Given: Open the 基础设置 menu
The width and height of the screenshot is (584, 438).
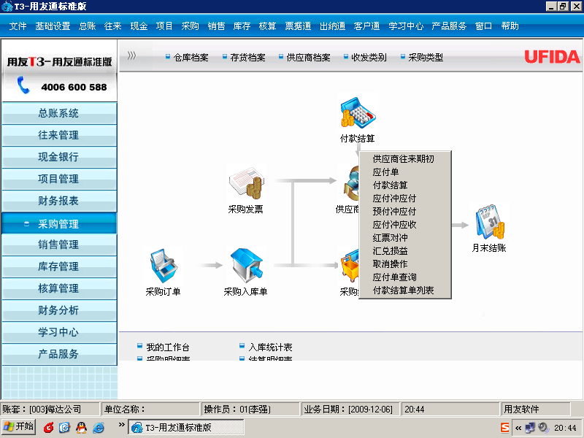Looking at the screenshot, I should point(53,26).
